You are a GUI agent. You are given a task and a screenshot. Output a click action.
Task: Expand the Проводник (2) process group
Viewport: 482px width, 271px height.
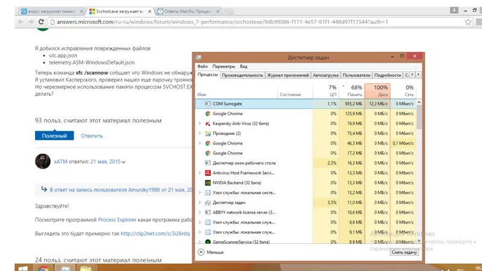200,133
